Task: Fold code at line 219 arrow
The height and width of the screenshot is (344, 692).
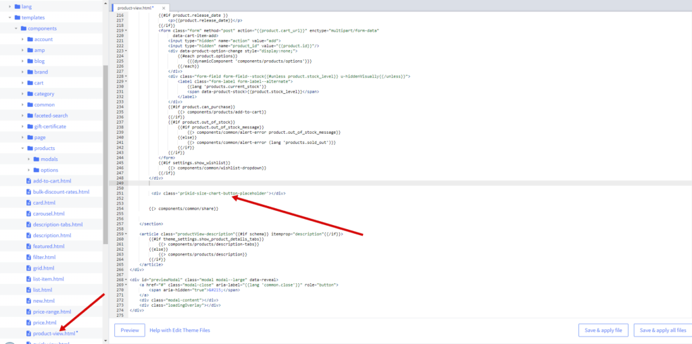Action: click(126, 31)
